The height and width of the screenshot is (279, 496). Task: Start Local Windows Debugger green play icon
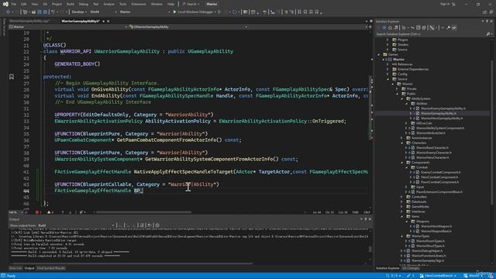[x=174, y=12]
